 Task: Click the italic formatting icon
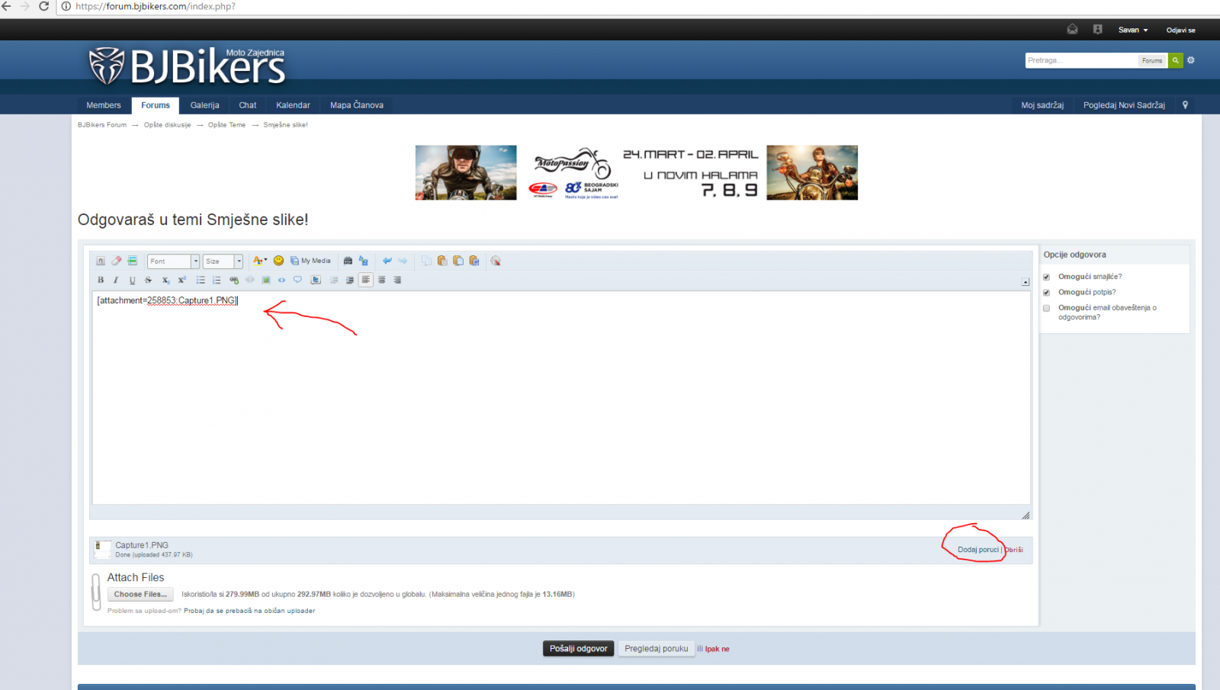pyautogui.click(x=116, y=281)
